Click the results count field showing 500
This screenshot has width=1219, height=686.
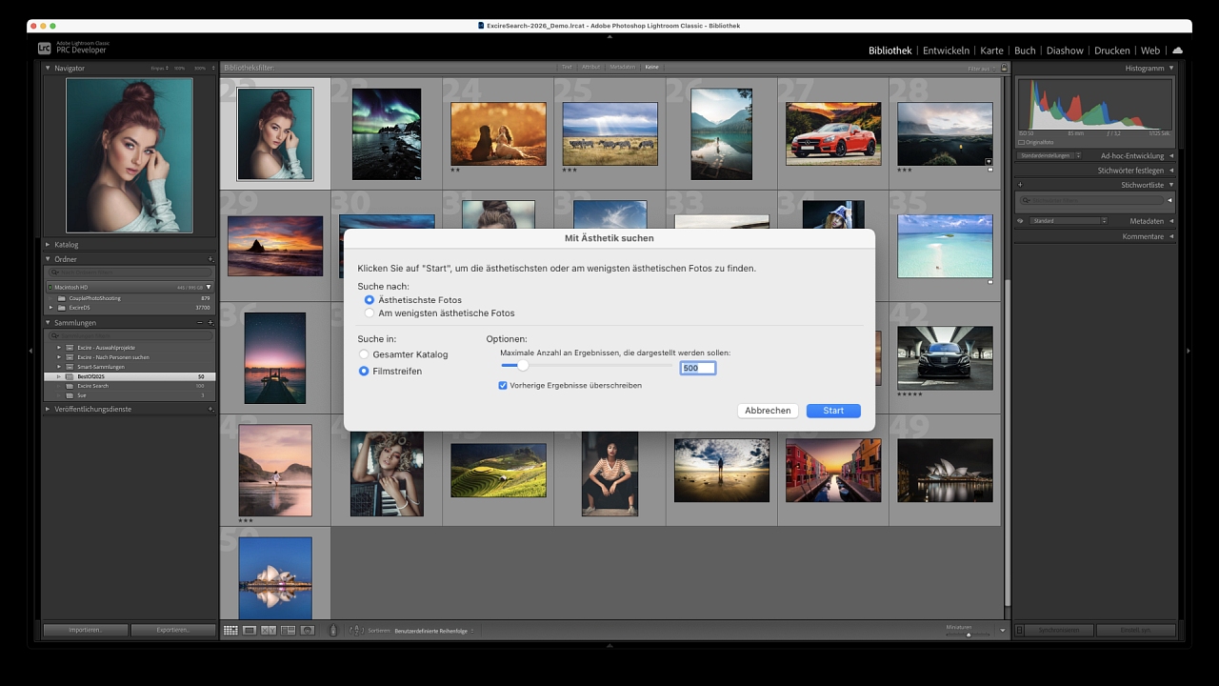point(697,368)
